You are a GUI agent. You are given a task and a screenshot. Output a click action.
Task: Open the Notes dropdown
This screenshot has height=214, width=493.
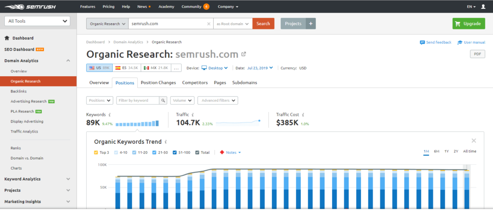click(230, 153)
